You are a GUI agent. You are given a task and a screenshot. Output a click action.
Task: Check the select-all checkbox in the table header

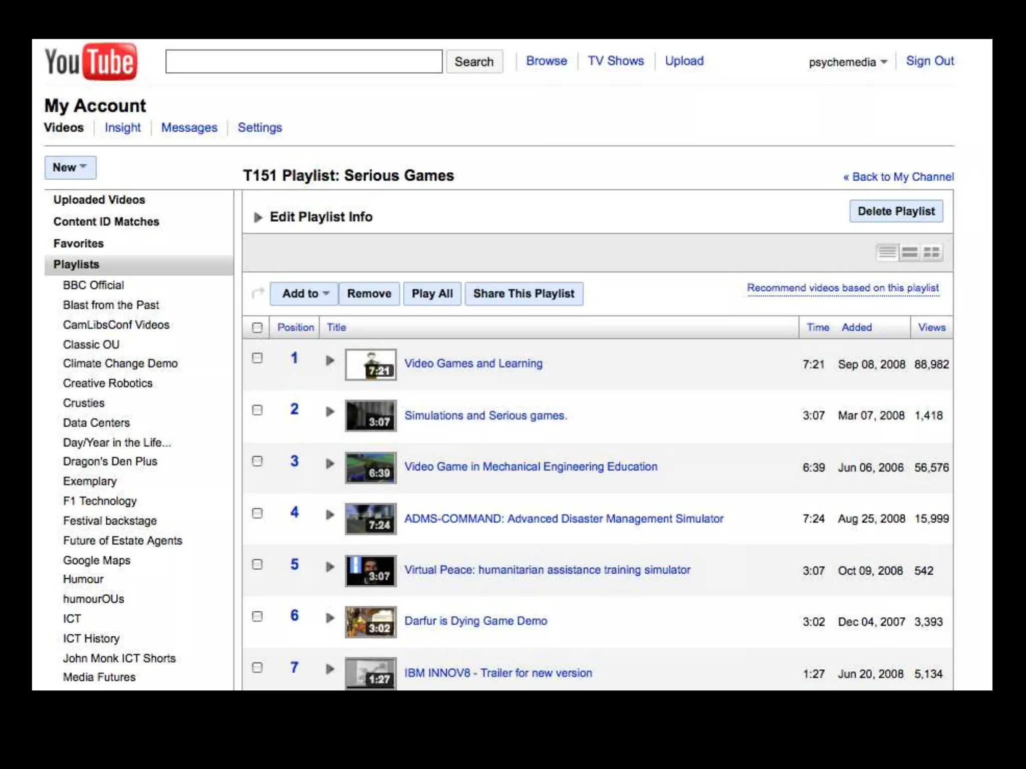click(x=258, y=327)
